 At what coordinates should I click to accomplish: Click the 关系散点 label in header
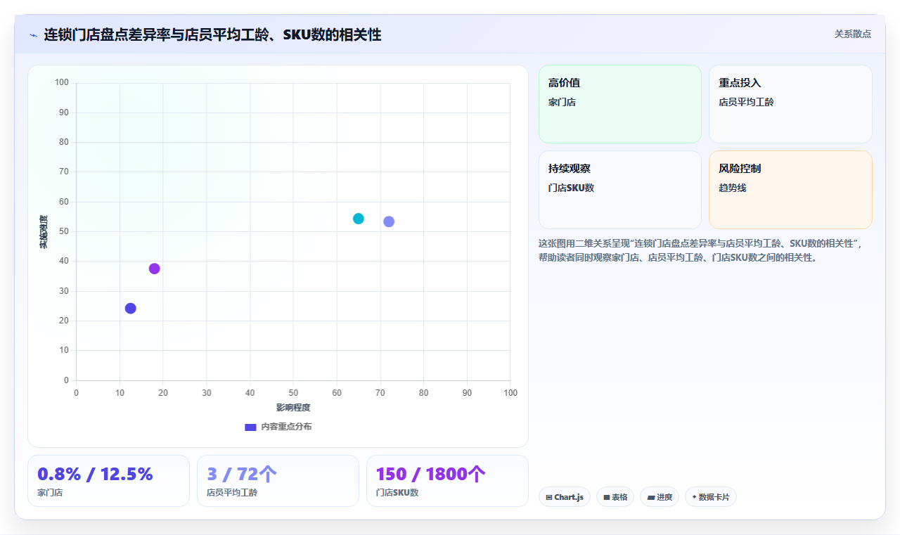(x=853, y=34)
